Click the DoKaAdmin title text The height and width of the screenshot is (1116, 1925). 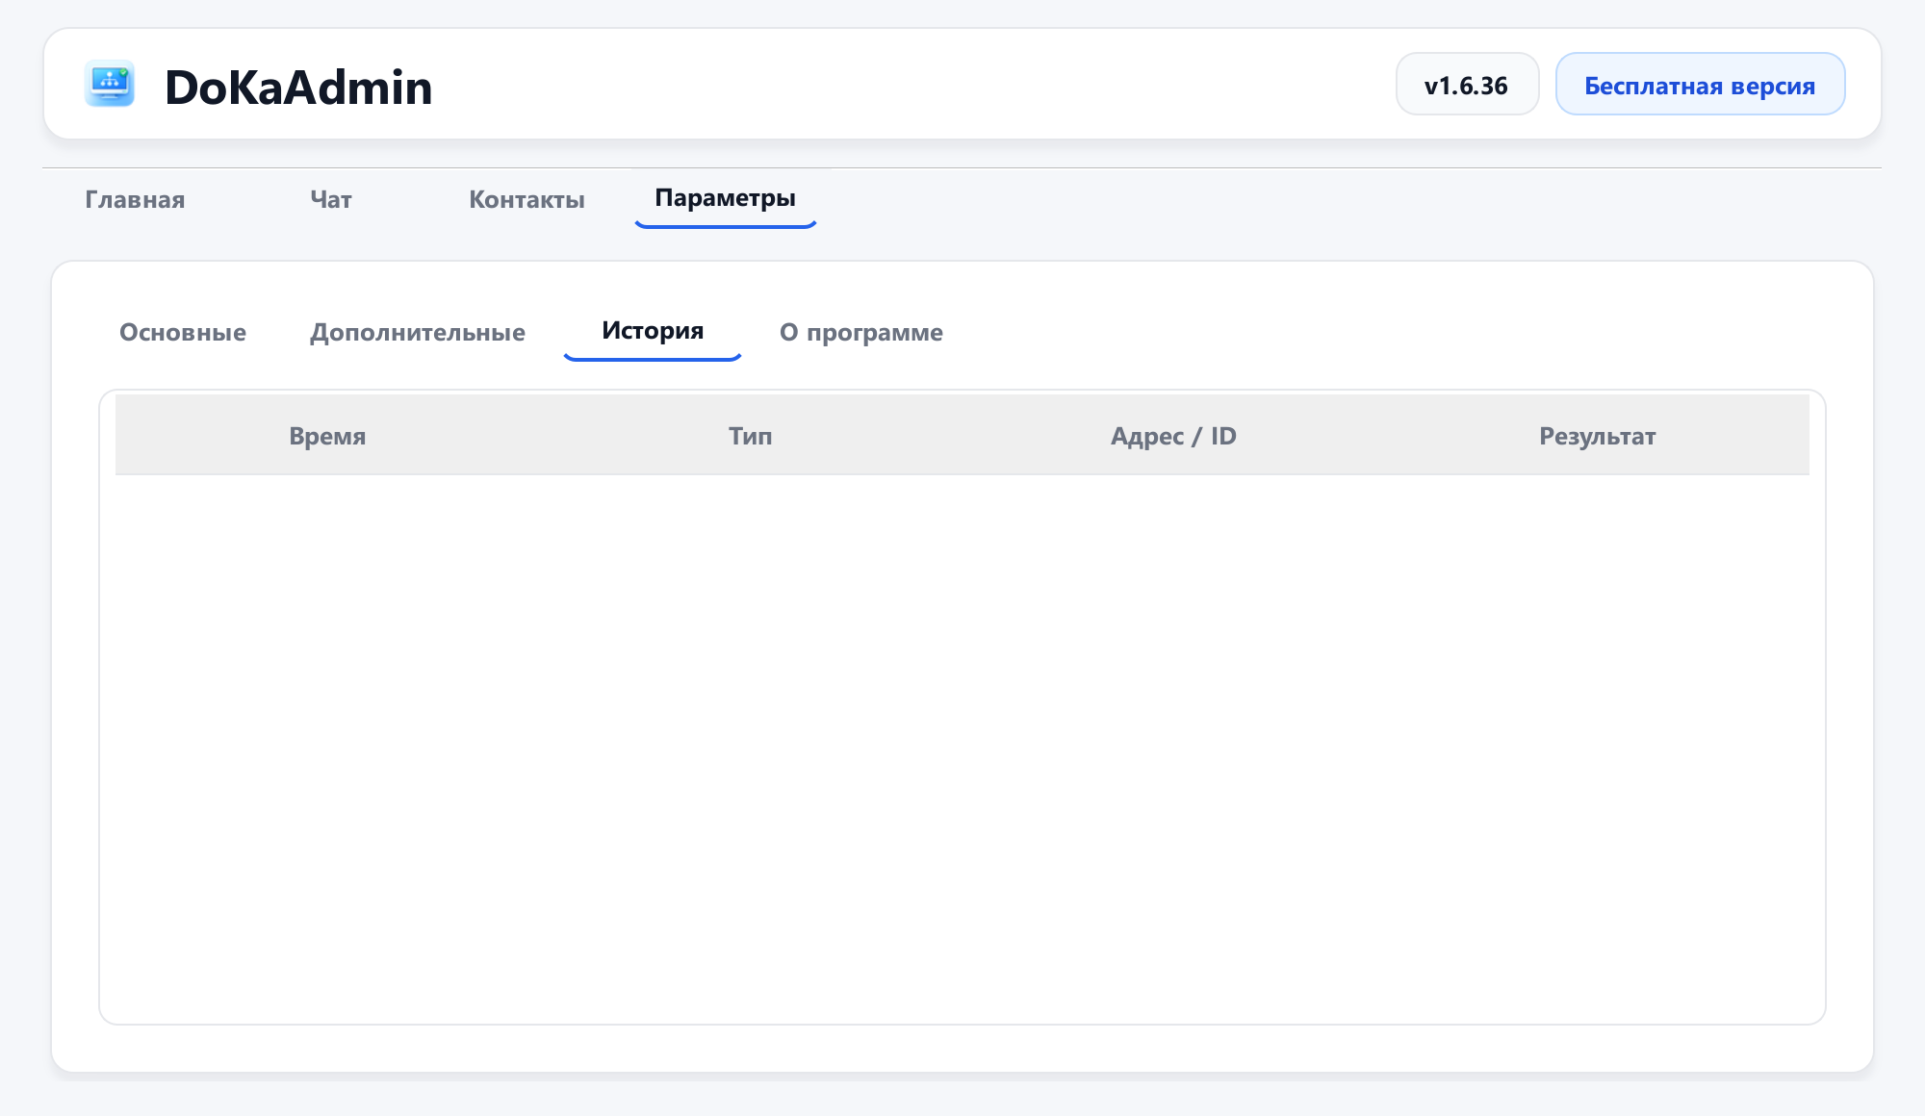click(298, 87)
